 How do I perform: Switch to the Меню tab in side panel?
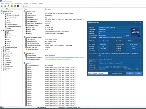click(x=3, y=9)
